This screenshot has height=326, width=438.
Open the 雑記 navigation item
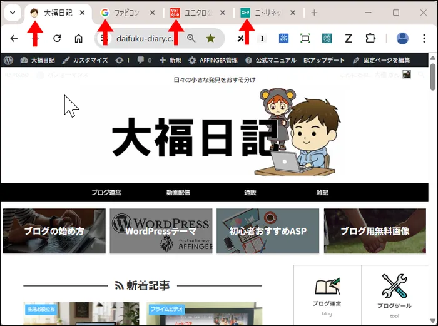point(322,193)
